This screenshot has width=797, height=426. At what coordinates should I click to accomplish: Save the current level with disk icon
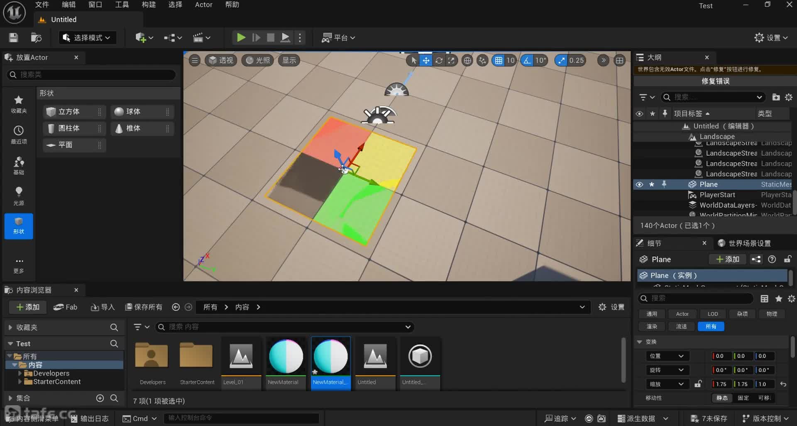13,38
